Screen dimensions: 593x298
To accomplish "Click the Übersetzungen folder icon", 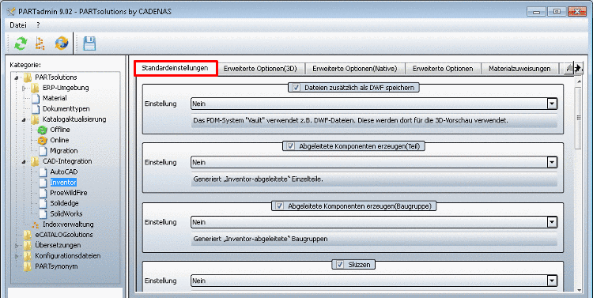I will click(28, 245).
